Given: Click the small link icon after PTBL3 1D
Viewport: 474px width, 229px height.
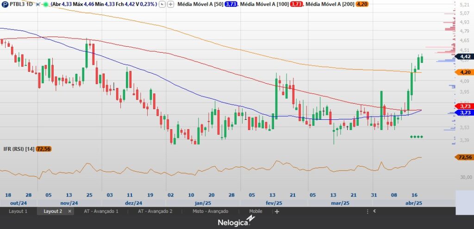Looking at the screenshot, I should [x=38, y=4].
